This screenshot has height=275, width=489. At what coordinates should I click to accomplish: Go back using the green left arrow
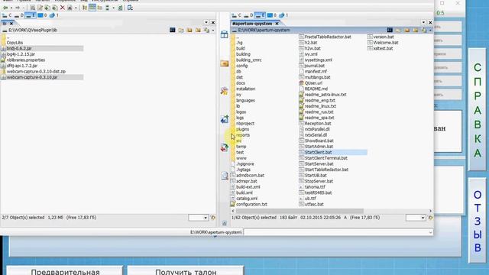point(5,8)
